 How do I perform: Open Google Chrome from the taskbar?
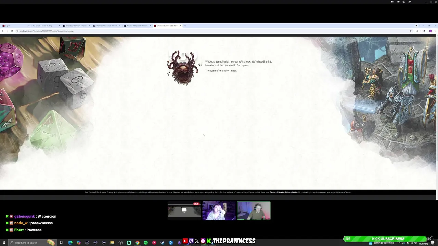click(x=137, y=243)
